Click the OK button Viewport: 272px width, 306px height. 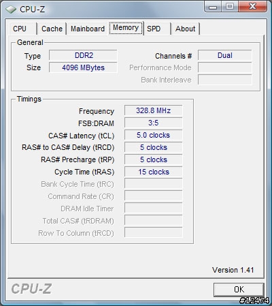click(239, 290)
